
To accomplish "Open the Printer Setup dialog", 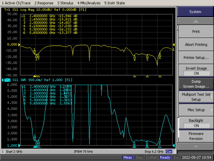I will coord(196,58).
